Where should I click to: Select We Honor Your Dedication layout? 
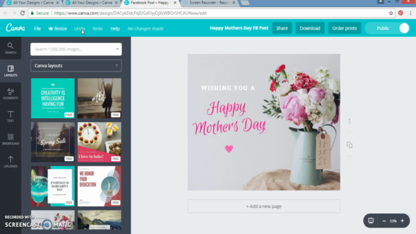coord(99,187)
